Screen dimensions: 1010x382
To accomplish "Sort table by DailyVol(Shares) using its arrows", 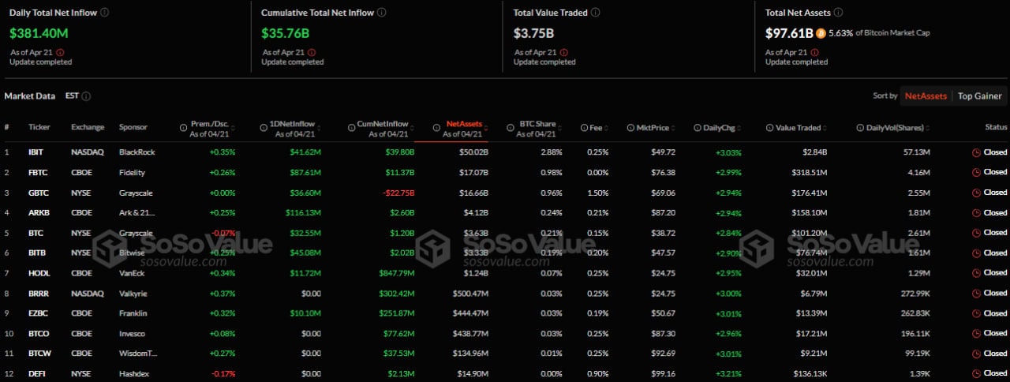I will click(x=929, y=128).
